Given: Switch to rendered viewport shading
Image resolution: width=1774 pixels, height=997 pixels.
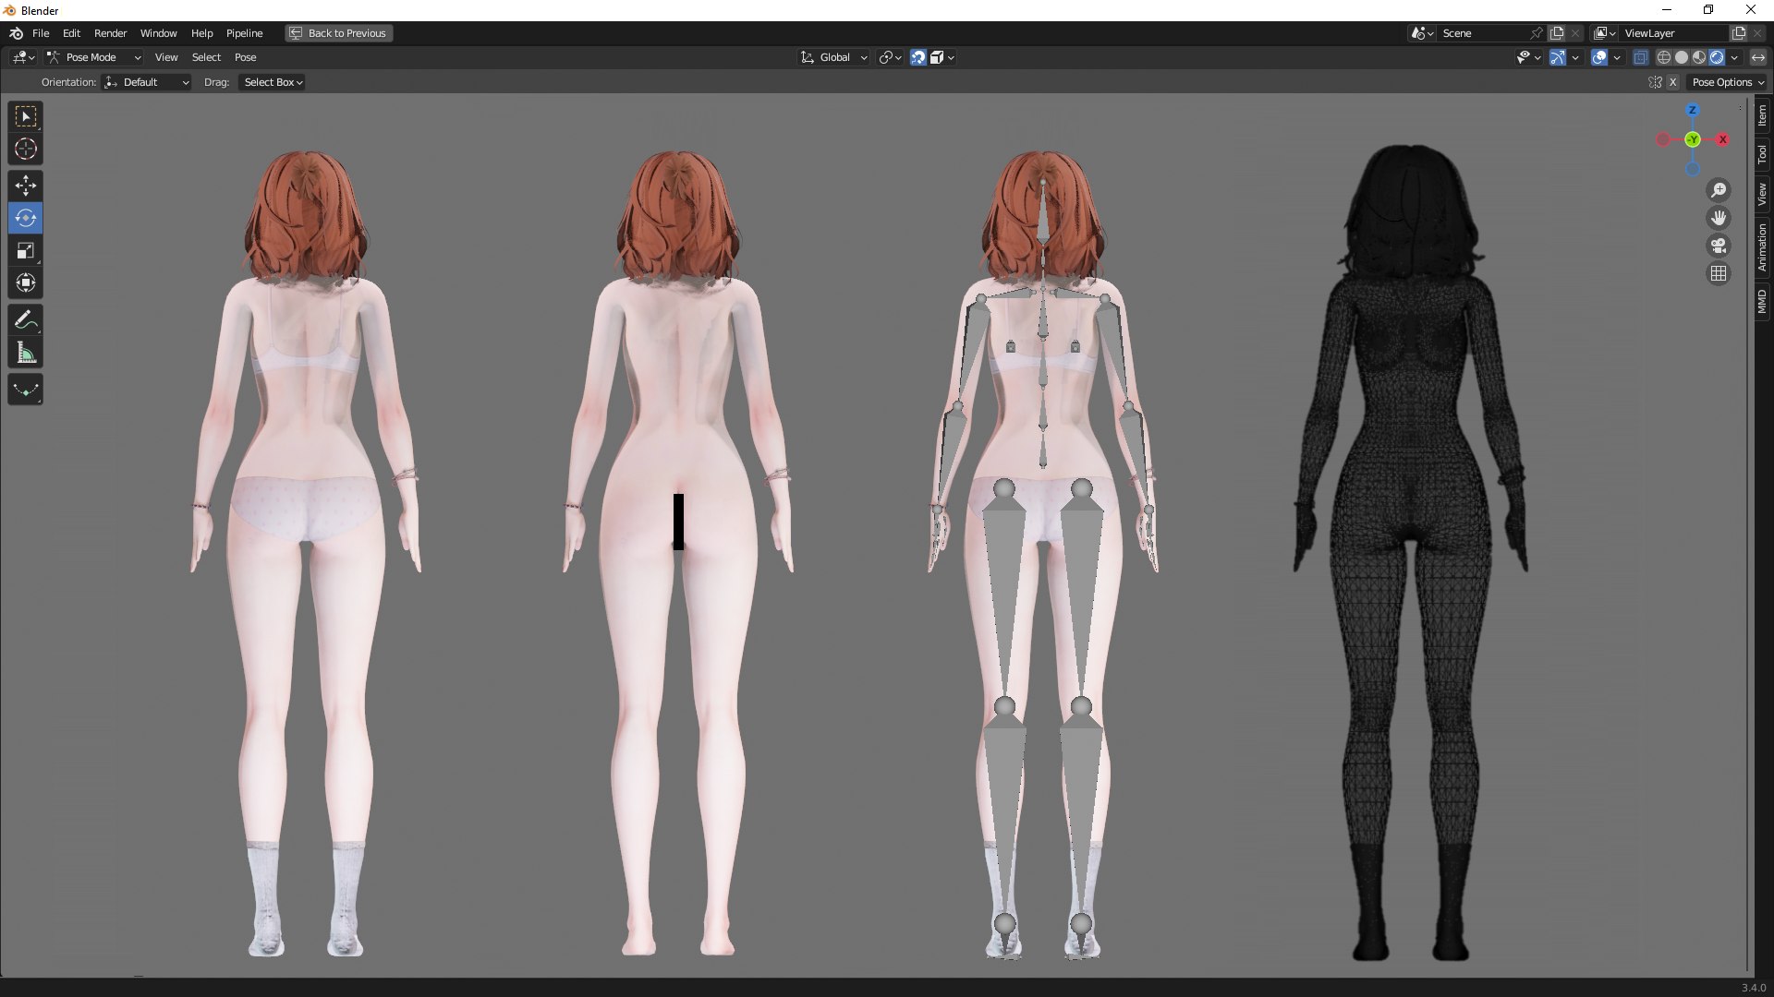Looking at the screenshot, I should pyautogui.click(x=1717, y=57).
